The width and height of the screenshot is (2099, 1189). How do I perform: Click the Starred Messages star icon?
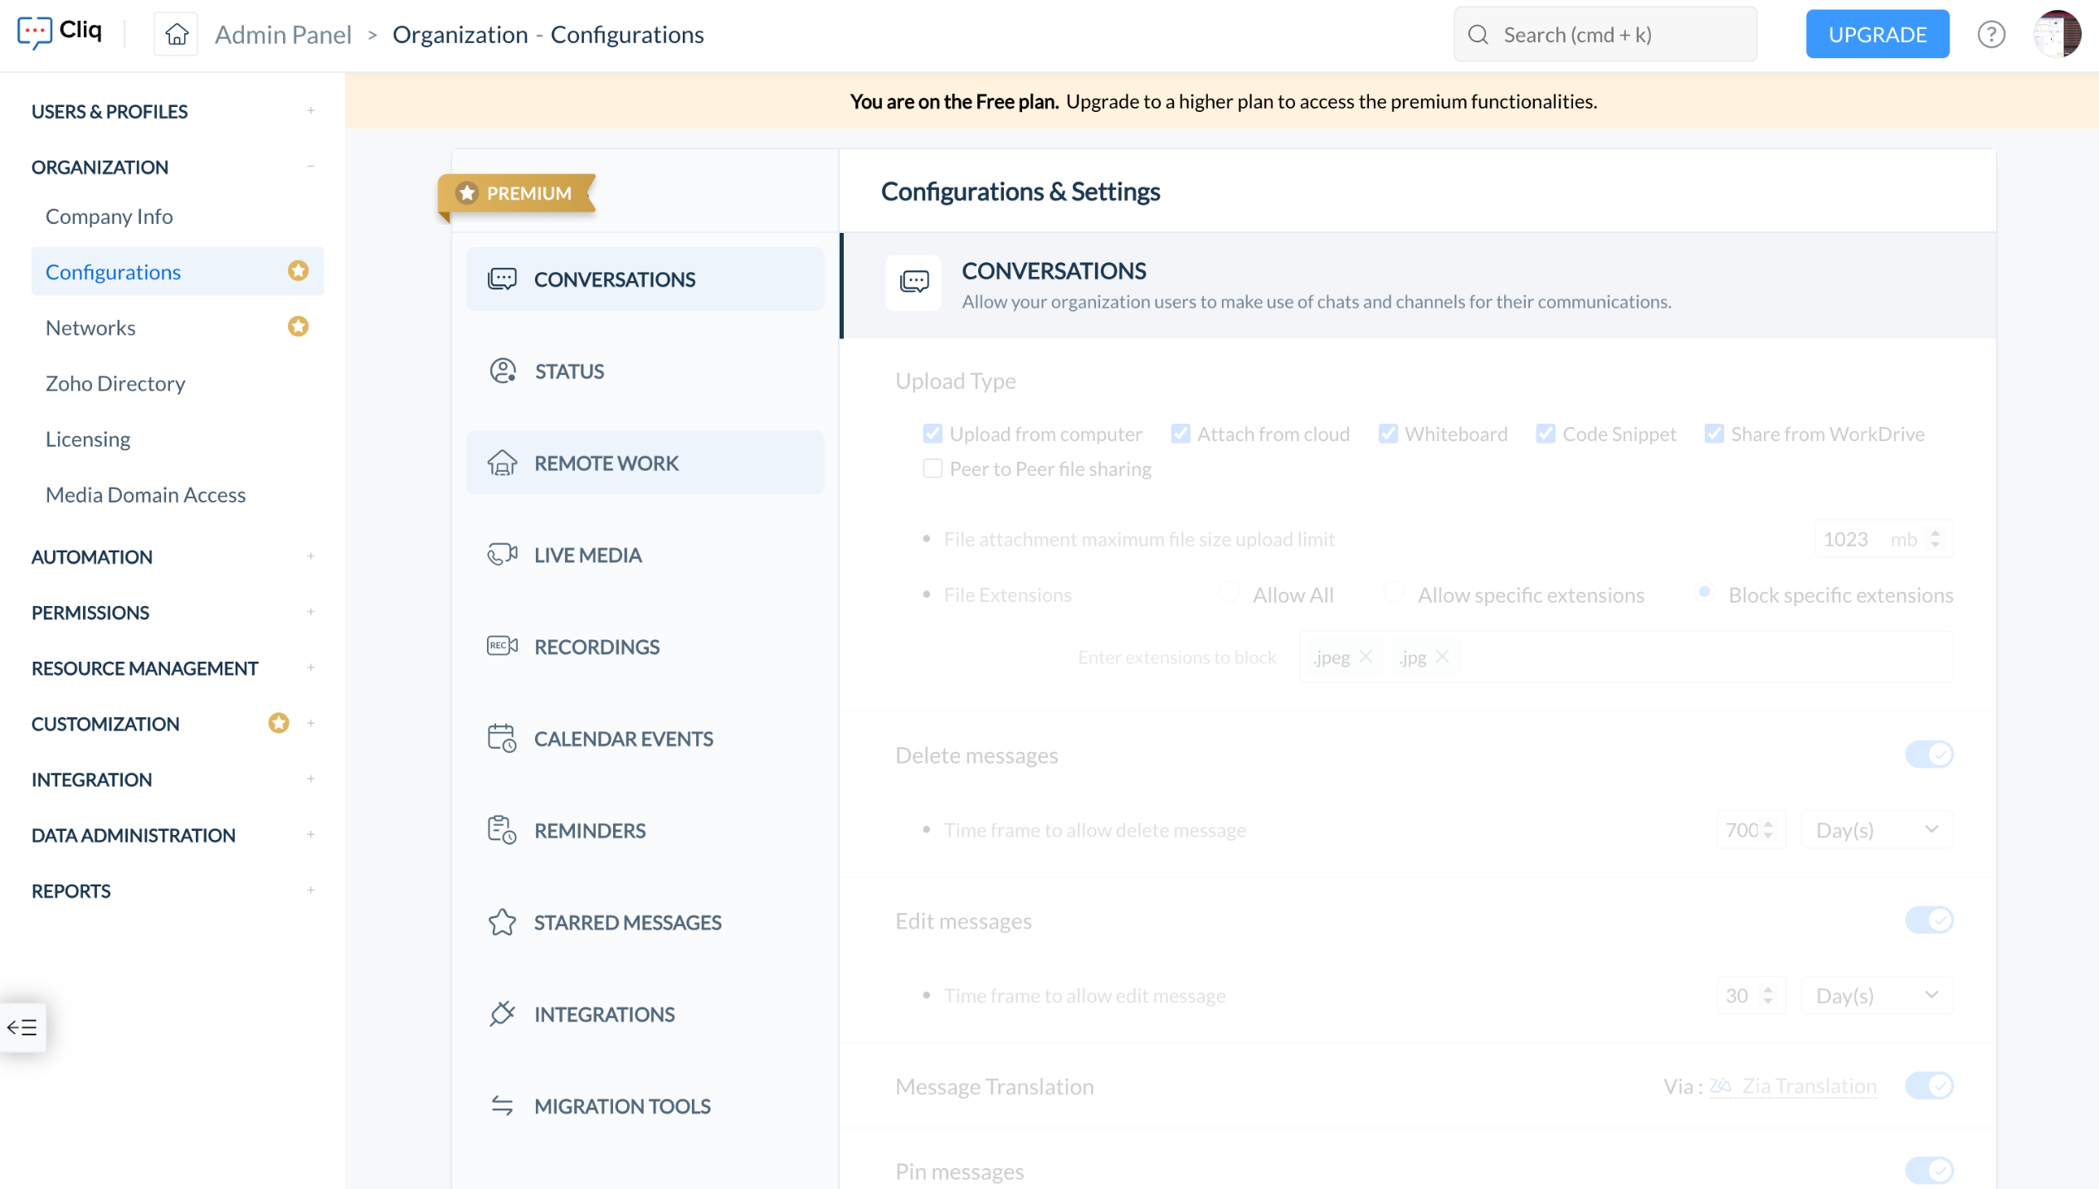coord(501,922)
